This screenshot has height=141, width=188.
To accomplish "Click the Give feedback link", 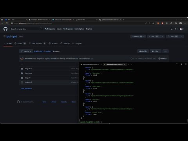I will pyautogui.click(x=26, y=89).
